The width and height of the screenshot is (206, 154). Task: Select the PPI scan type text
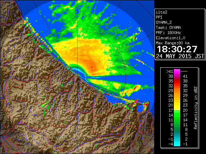pyautogui.click(x=159, y=17)
